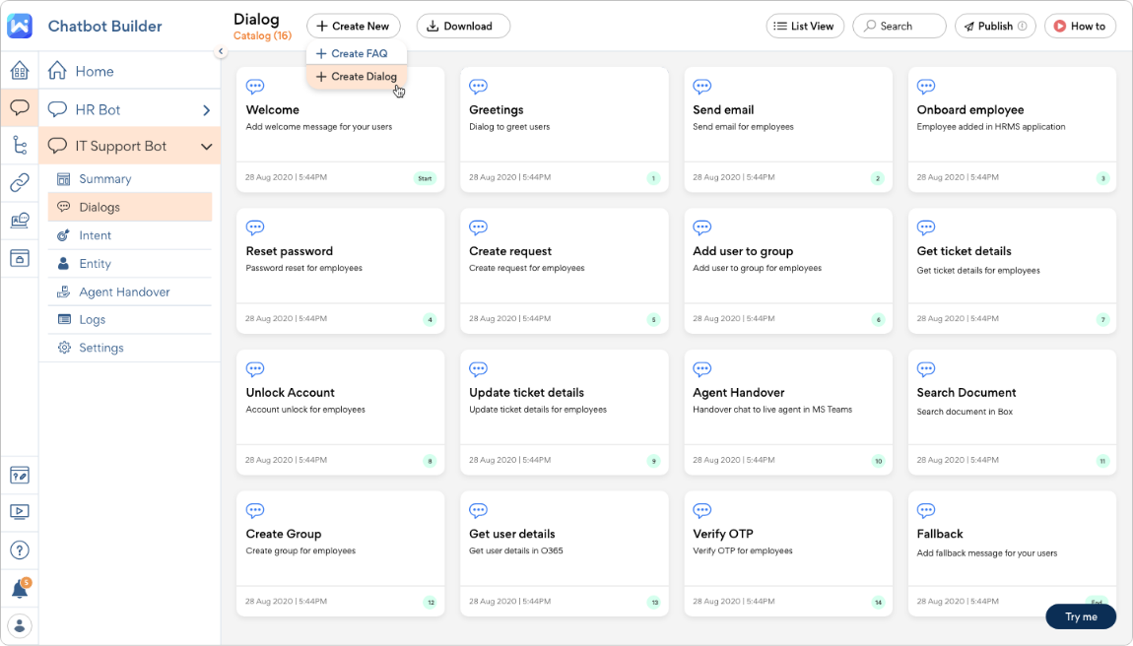The width and height of the screenshot is (1133, 646).
Task: Click 'Handover chat to live agent in MS Teams'
Action: click(x=772, y=409)
